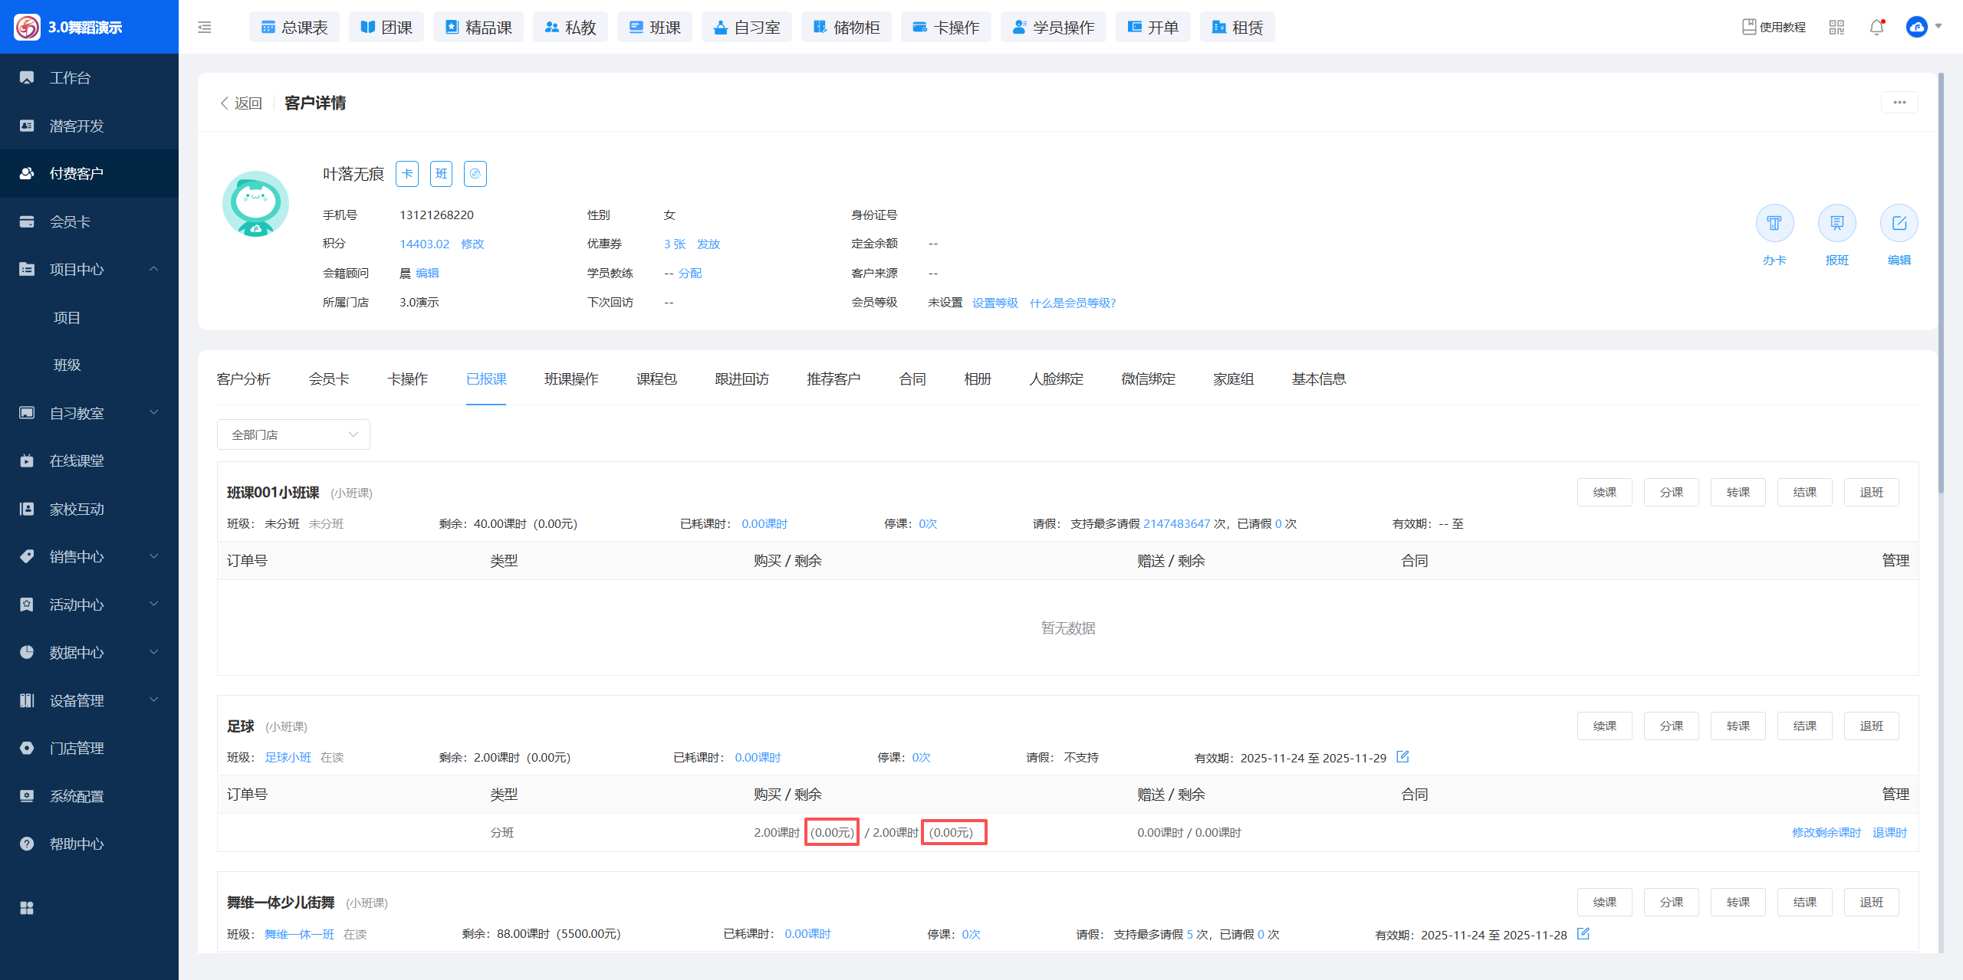The height and width of the screenshot is (980, 1963).
Task: Open the 全部门店 store dropdown
Action: coord(294,434)
